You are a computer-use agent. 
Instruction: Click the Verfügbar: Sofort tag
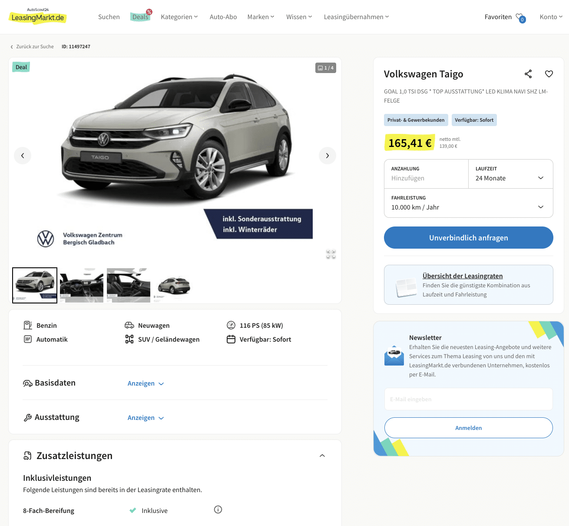[x=474, y=120]
